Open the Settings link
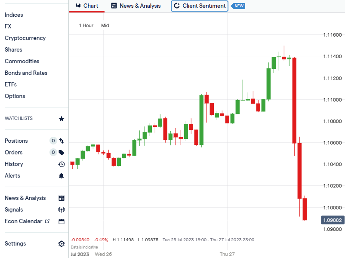Viewport: 345px width, 258px height. (x=15, y=244)
